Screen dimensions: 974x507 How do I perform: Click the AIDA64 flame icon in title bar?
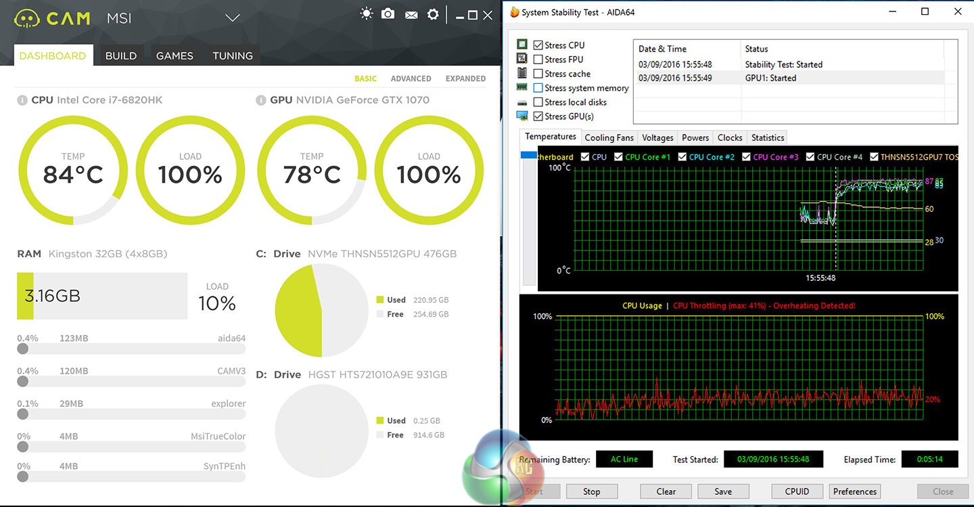[515, 12]
